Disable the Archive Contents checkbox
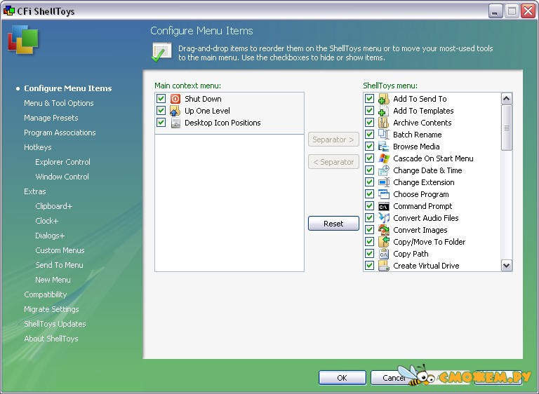Screen dimensions: 539x394 (x=370, y=123)
